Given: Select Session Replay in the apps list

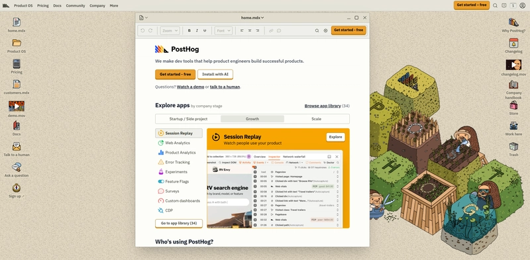Looking at the screenshot, I should click(x=179, y=133).
